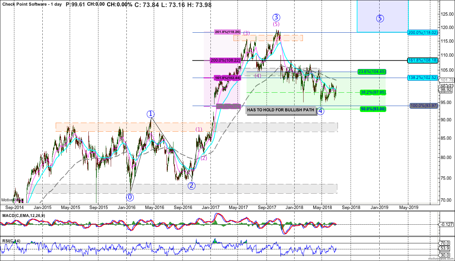
Task: Select the circled wave 3 label at the peak
Action: point(276,17)
